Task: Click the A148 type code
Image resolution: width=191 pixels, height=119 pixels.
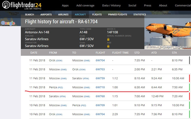Action: (x=83, y=32)
